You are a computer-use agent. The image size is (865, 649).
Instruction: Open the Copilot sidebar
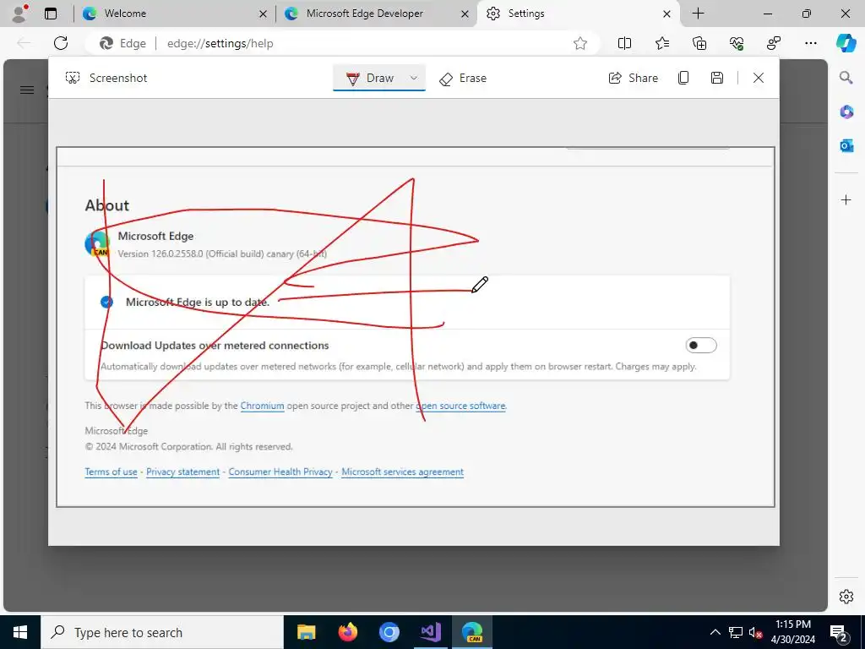tap(846, 43)
